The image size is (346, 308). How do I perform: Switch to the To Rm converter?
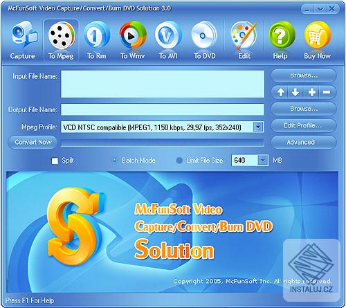(x=97, y=40)
